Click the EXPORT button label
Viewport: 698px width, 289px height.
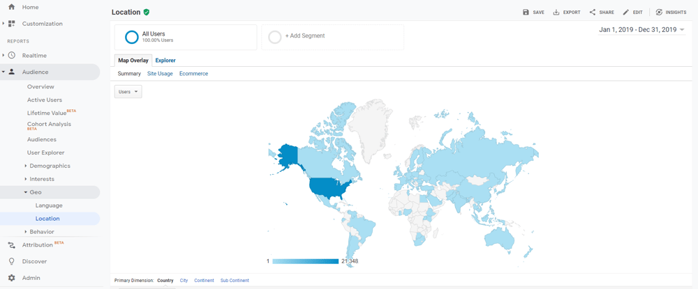(572, 13)
